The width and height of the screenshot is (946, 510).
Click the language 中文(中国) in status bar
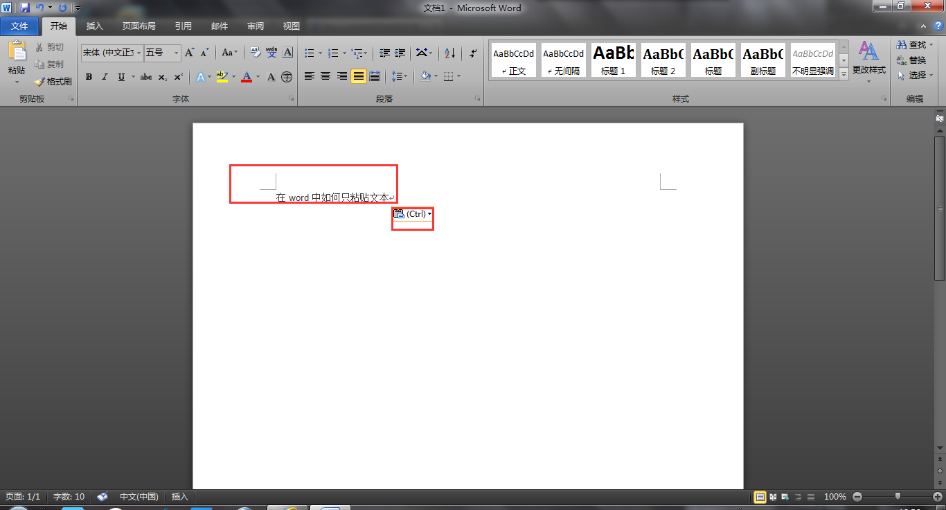(x=139, y=497)
